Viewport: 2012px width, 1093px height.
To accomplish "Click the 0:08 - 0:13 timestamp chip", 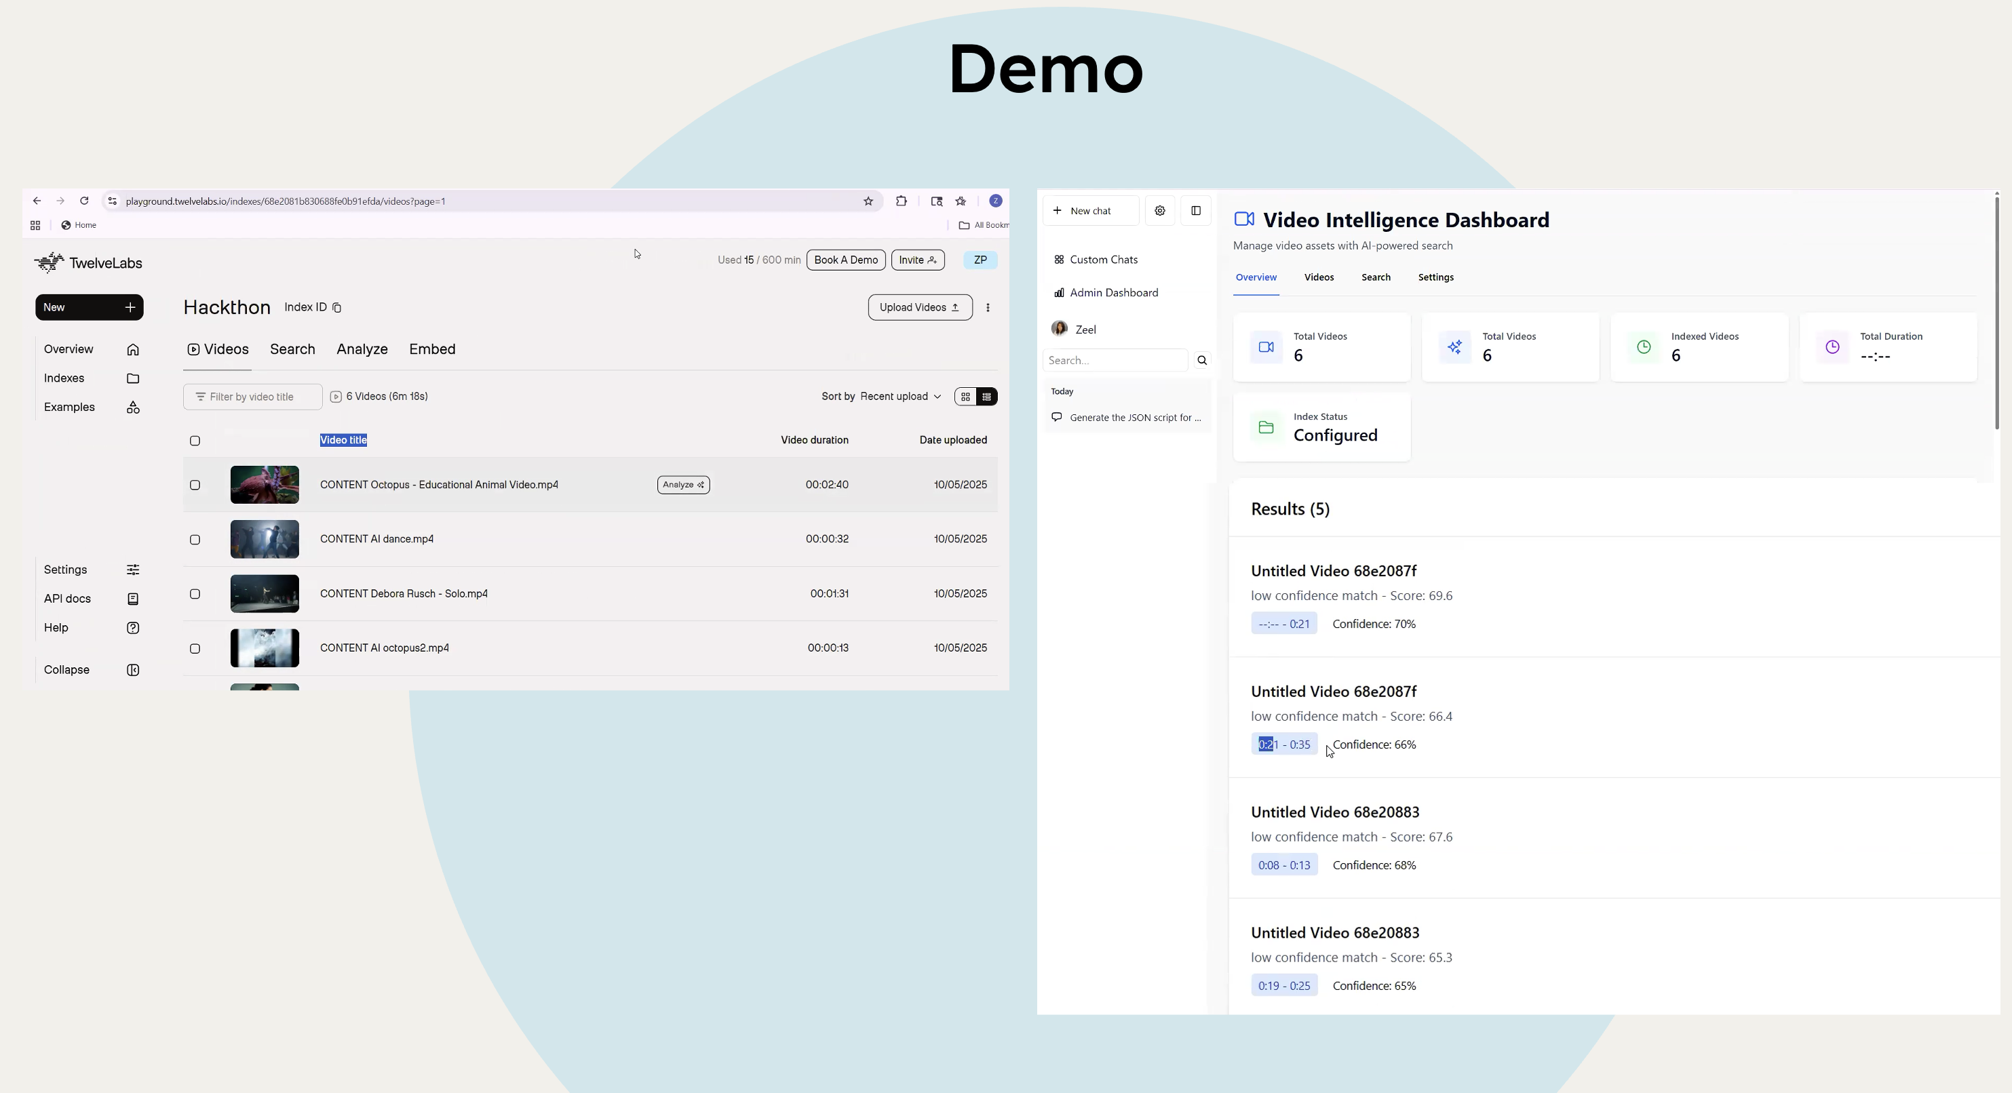I will pos(1284,865).
